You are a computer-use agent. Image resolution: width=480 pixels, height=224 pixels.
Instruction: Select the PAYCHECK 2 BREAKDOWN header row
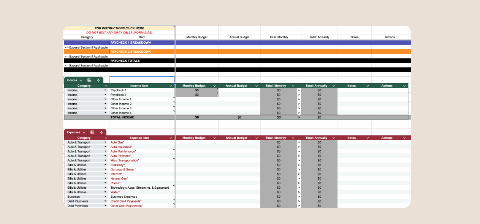pos(237,52)
